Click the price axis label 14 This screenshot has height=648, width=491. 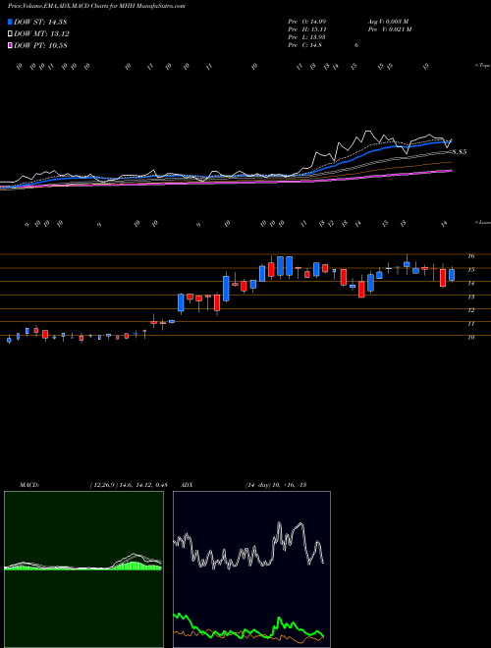pos(470,284)
